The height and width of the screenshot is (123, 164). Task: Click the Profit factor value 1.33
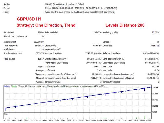(x=42, y=49)
